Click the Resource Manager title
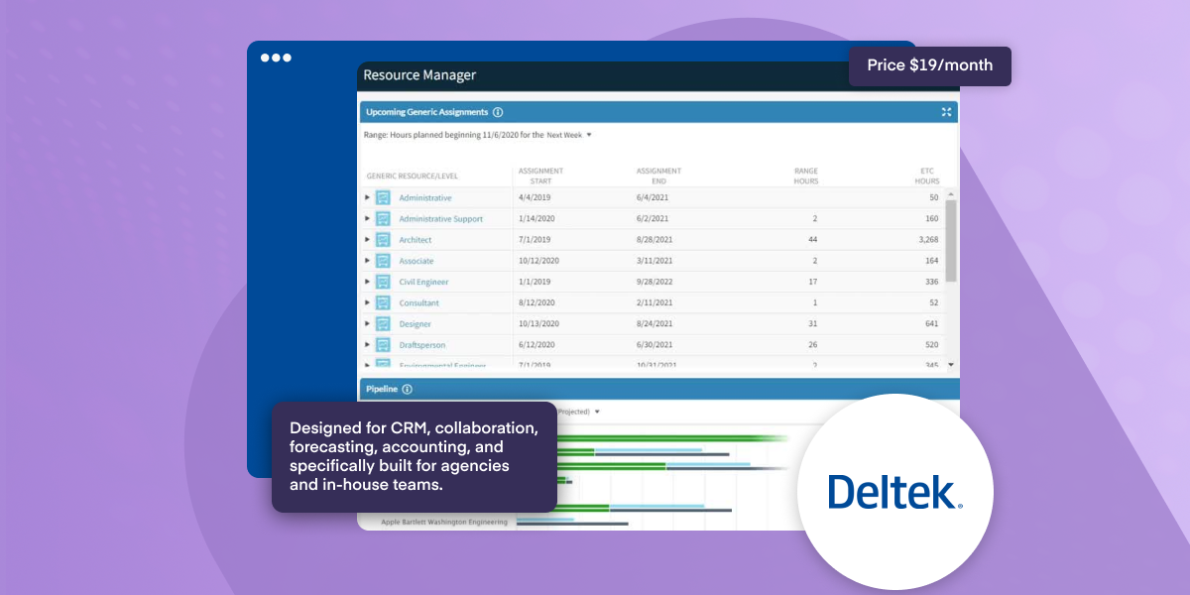The height and width of the screenshot is (595, 1190). [x=419, y=75]
